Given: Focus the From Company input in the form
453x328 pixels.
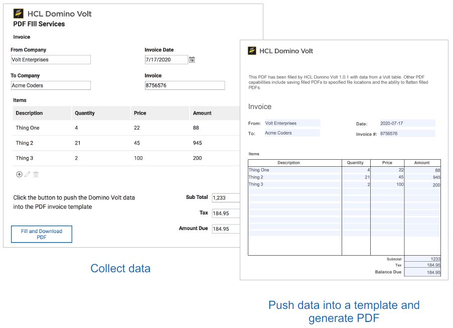Looking at the screenshot, I should pyautogui.click(x=51, y=60).
